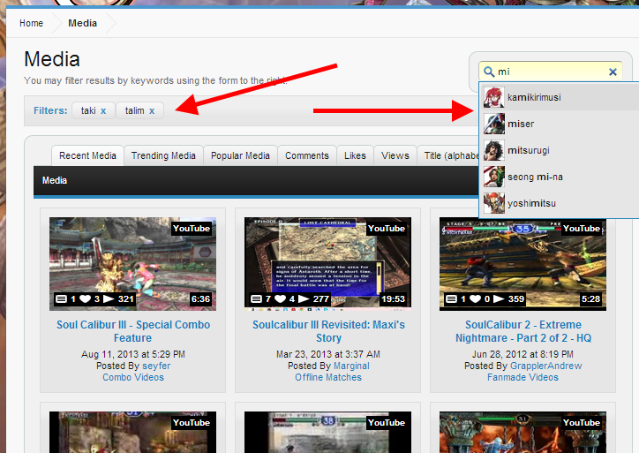The width and height of the screenshot is (639, 453).
Task: Switch to Popular Media tab
Action: (x=240, y=155)
